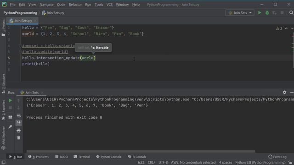Start debugging with the green bug icon
This screenshot has height=165, width=294.
pos(267,13)
